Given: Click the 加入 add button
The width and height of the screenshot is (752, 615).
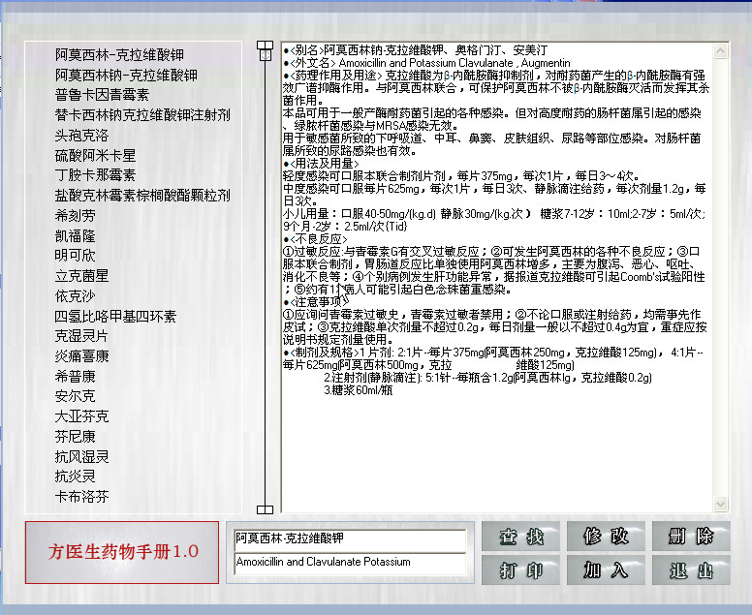Looking at the screenshot, I should 606,569.
